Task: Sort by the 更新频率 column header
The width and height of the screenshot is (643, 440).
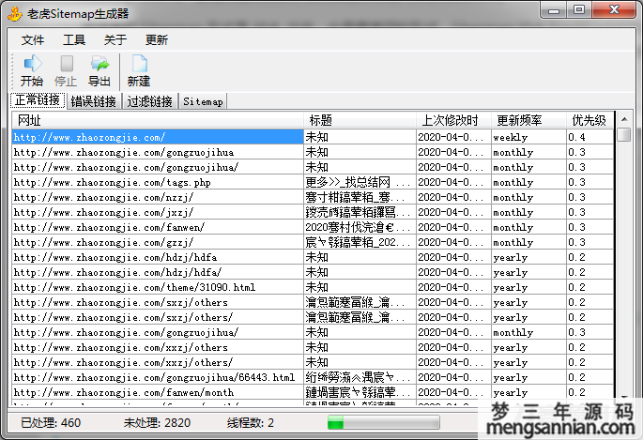Action: click(x=528, y=120)
